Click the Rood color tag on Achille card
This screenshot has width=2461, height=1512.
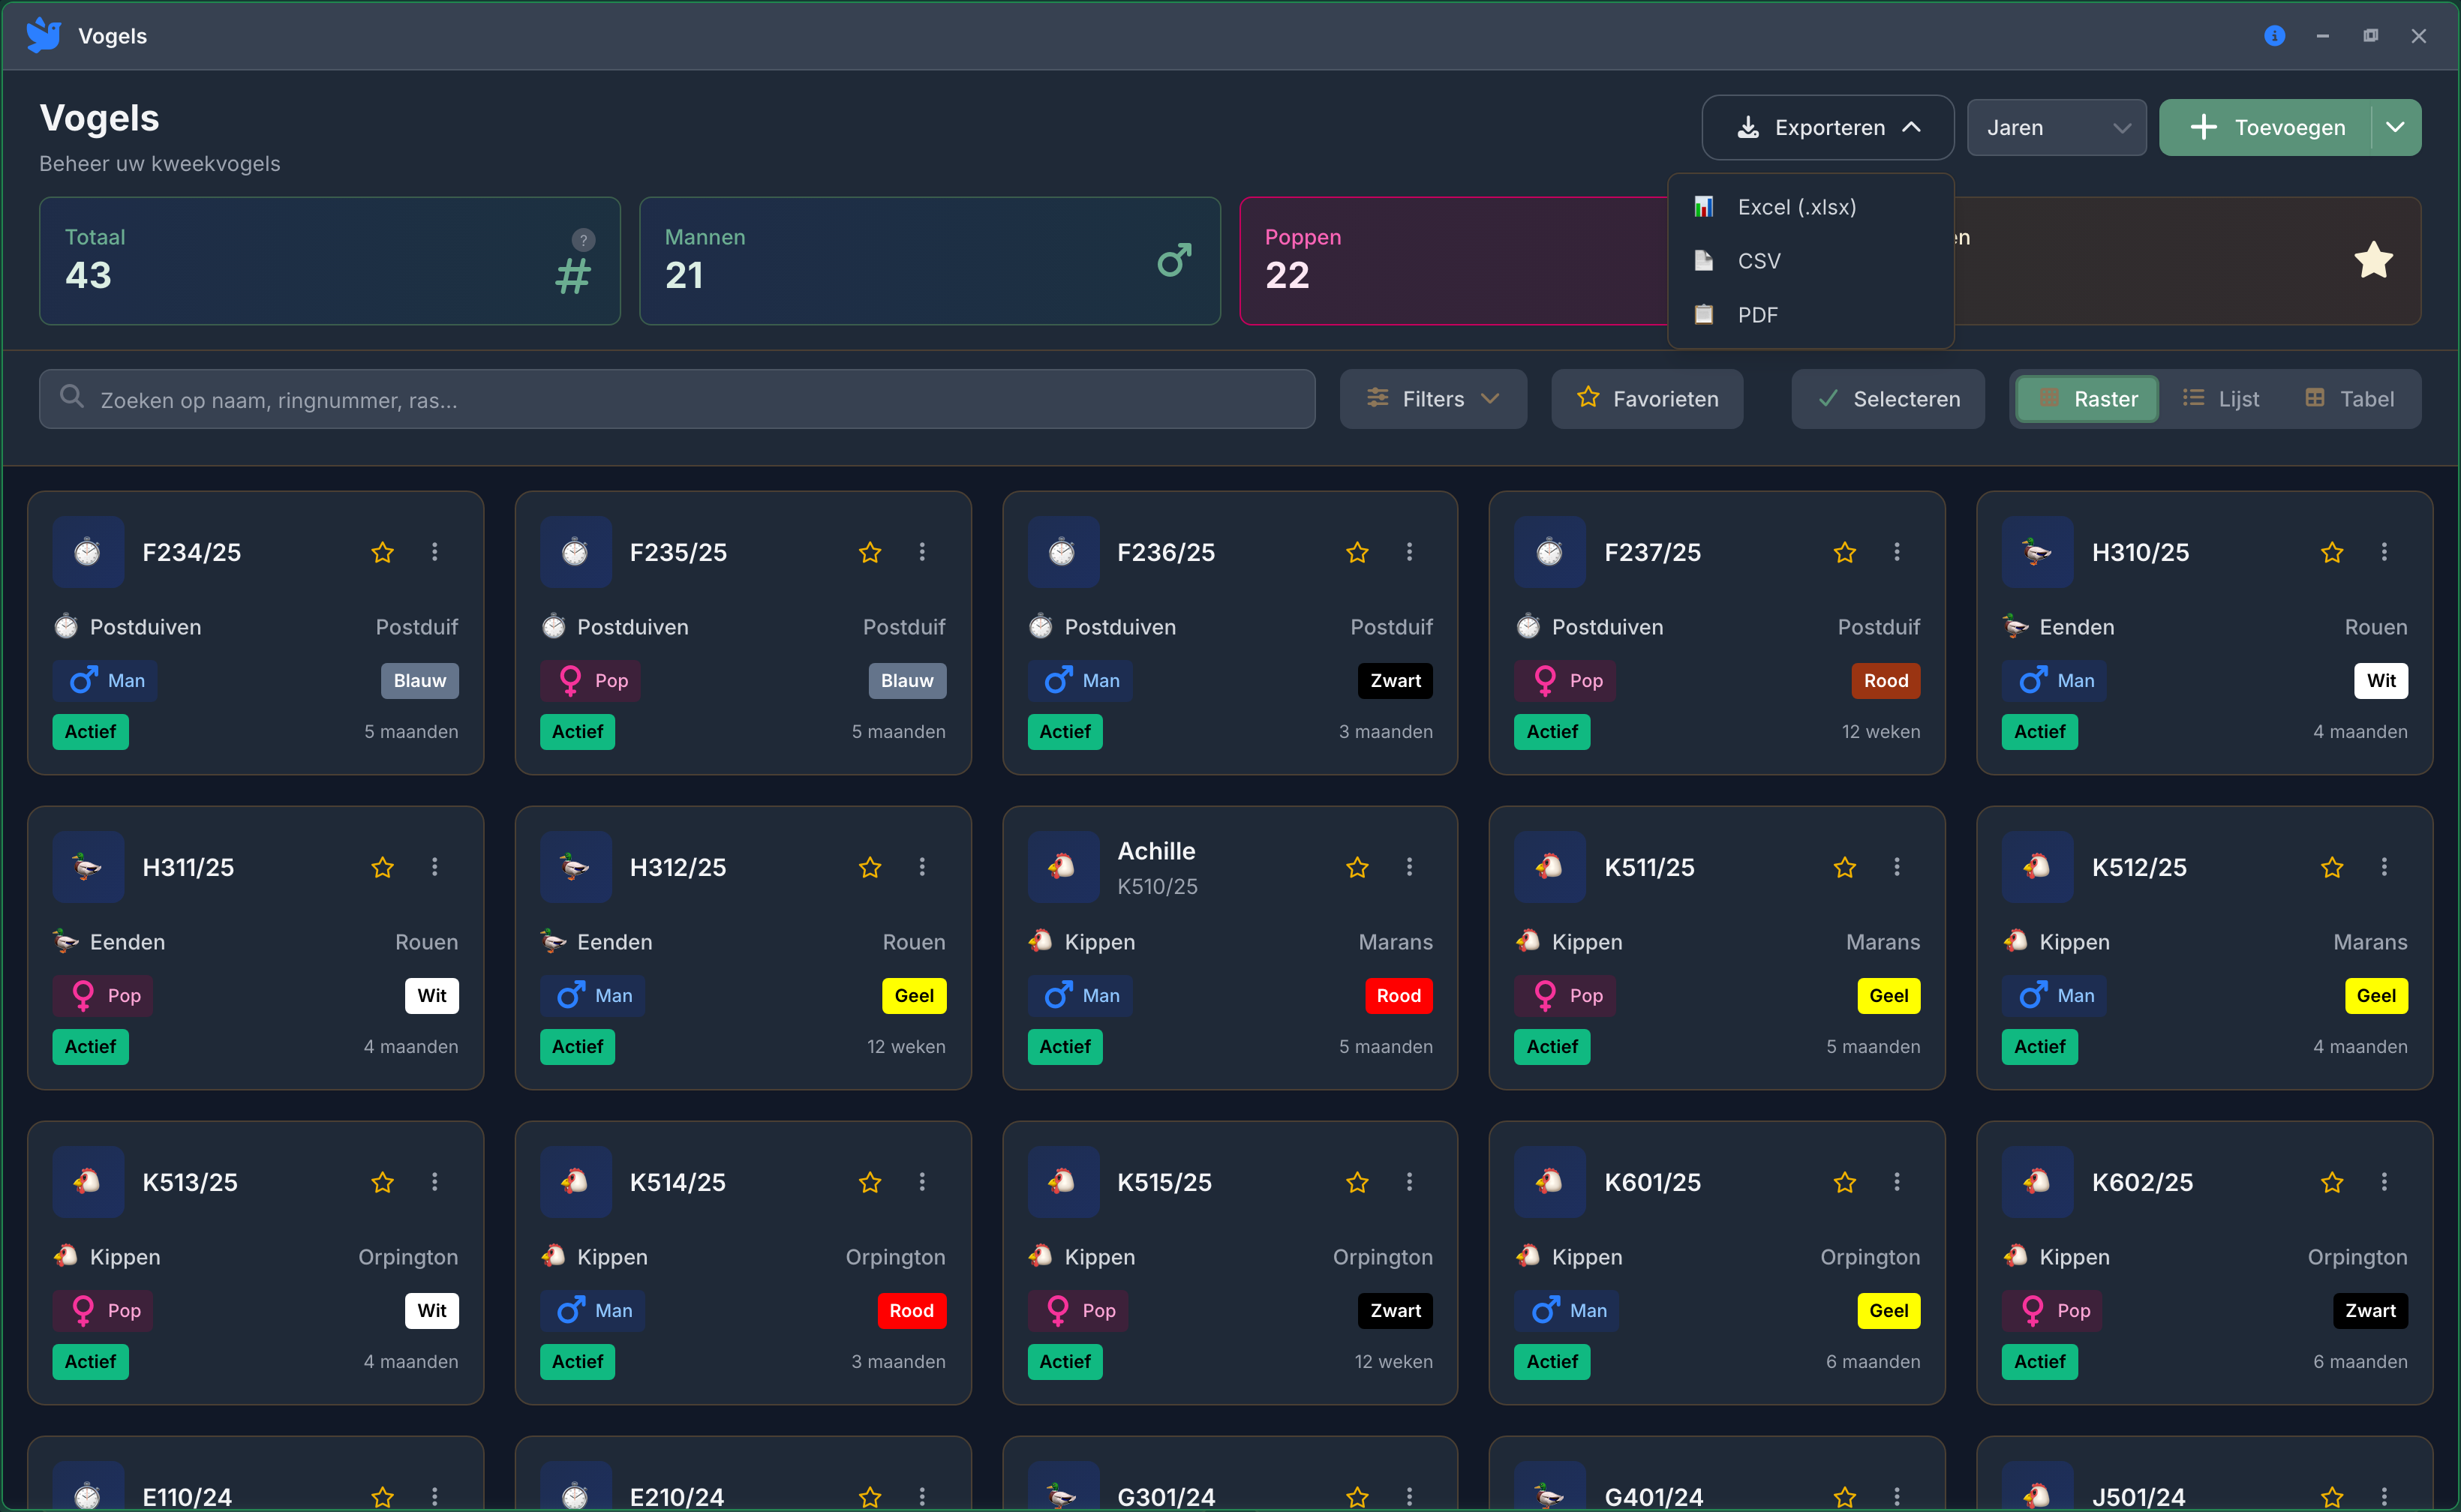(1399, 996)
